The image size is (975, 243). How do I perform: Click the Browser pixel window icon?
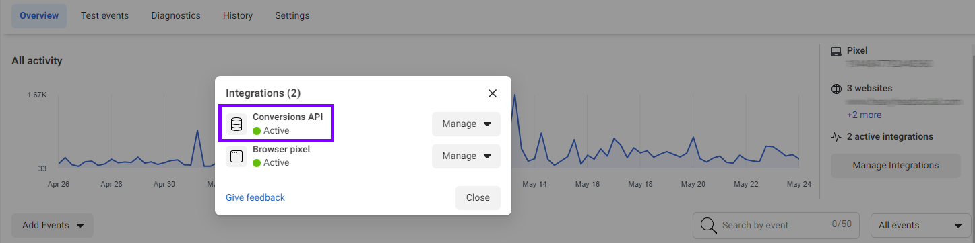236,156
